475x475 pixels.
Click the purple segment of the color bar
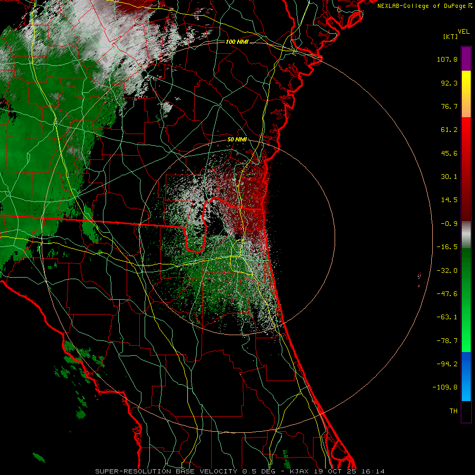(466, 59)
